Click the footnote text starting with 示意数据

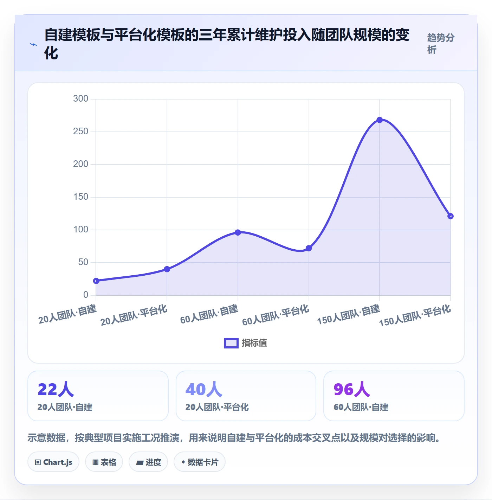(x=234, y=438)
